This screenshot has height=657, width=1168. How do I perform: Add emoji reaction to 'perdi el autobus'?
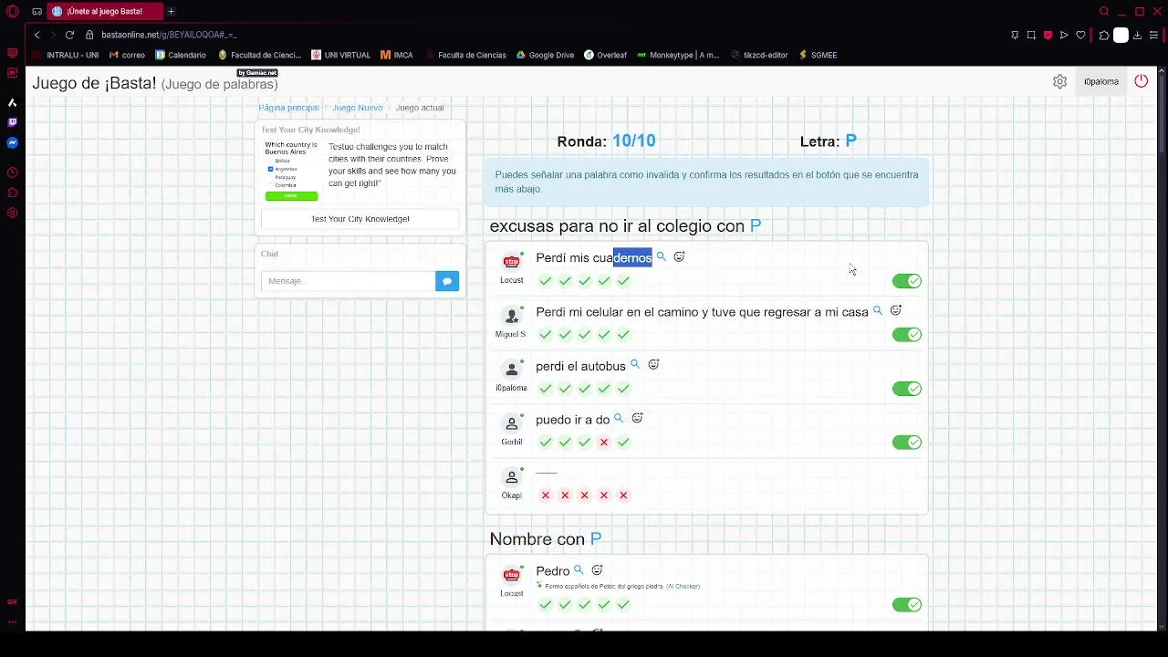(653, 364)
